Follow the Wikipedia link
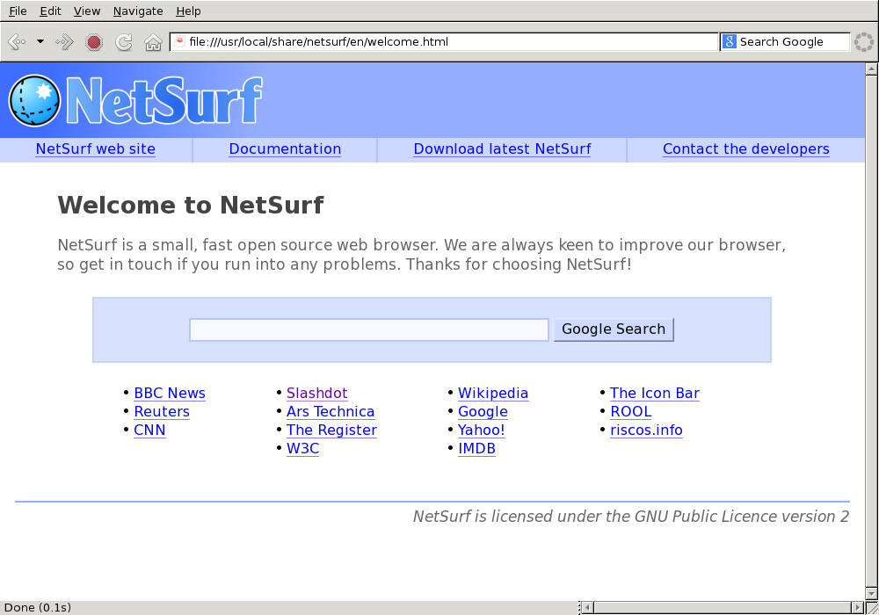This screenshot has height=615, width=879. pos(493,394)
